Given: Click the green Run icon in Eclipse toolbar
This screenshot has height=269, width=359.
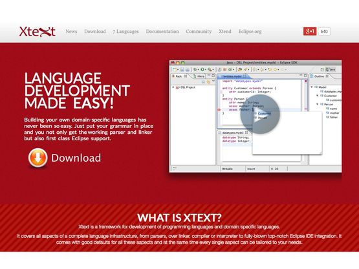Looking at the screenshot, I should click(x=202, y=69).
